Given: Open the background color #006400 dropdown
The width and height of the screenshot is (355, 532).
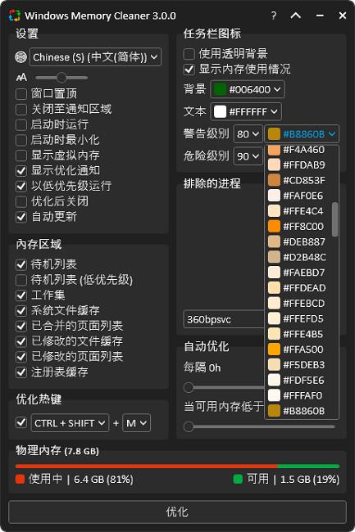Looking at the screenshot, I should pos(248,89).
